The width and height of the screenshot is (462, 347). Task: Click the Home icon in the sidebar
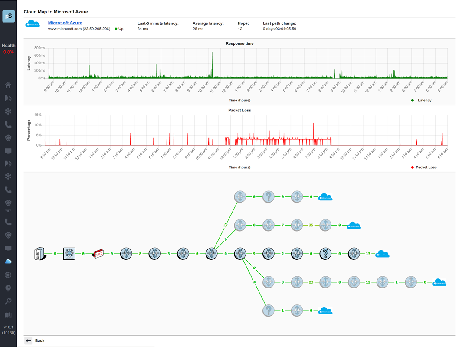tap(8, 85)
